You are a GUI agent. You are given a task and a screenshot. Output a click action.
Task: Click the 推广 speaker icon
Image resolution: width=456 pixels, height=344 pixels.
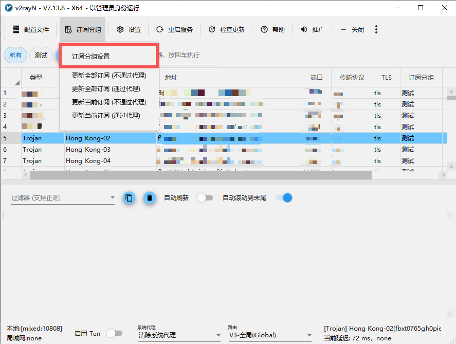[304, 30]
